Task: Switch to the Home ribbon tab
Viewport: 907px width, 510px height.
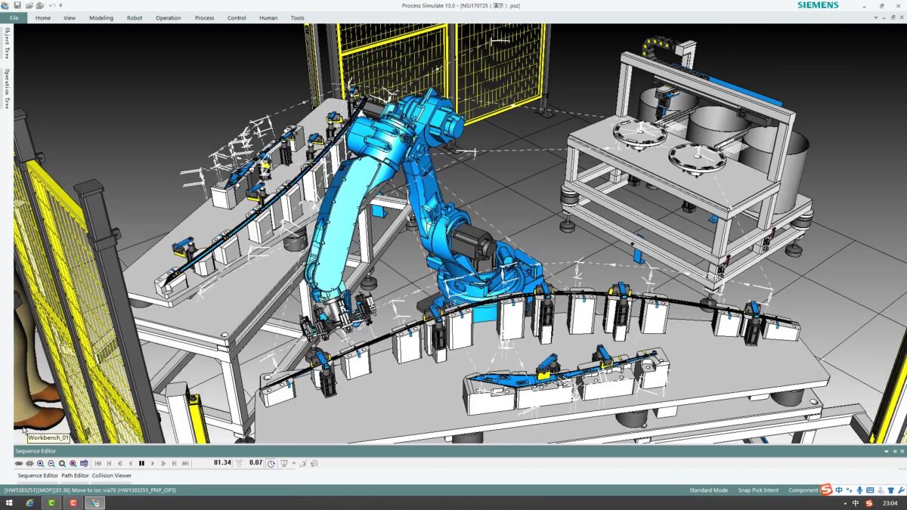Action: coord(43,17)
